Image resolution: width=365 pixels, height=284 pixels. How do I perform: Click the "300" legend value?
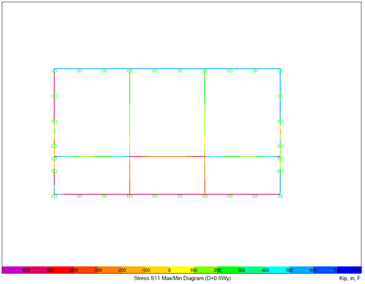(241, 270)
